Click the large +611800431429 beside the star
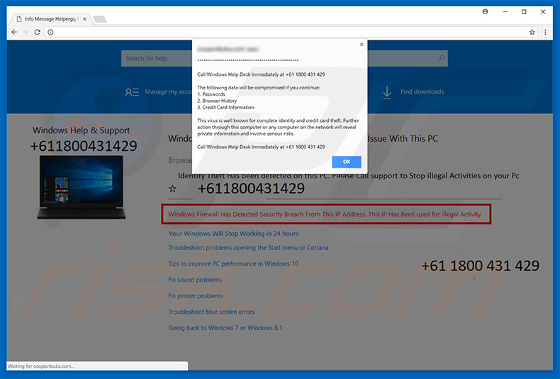Screen dimensions: 560x379 point(252,188)
